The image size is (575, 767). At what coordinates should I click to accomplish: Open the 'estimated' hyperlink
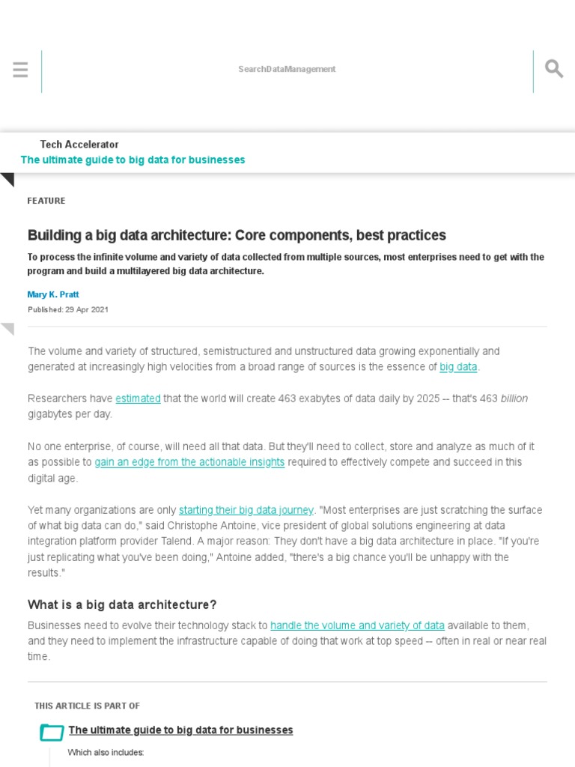[138, 398]
